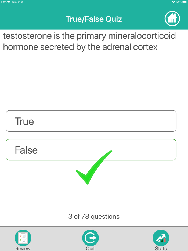Image resolution: width=188 pixels, height=251 pixels.
Task: Click the green checkmark indicator
Action: point(94,168)
